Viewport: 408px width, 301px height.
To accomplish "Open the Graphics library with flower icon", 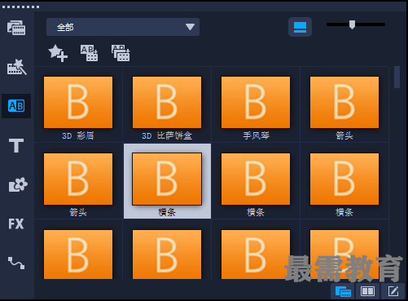I will (18, 184).
